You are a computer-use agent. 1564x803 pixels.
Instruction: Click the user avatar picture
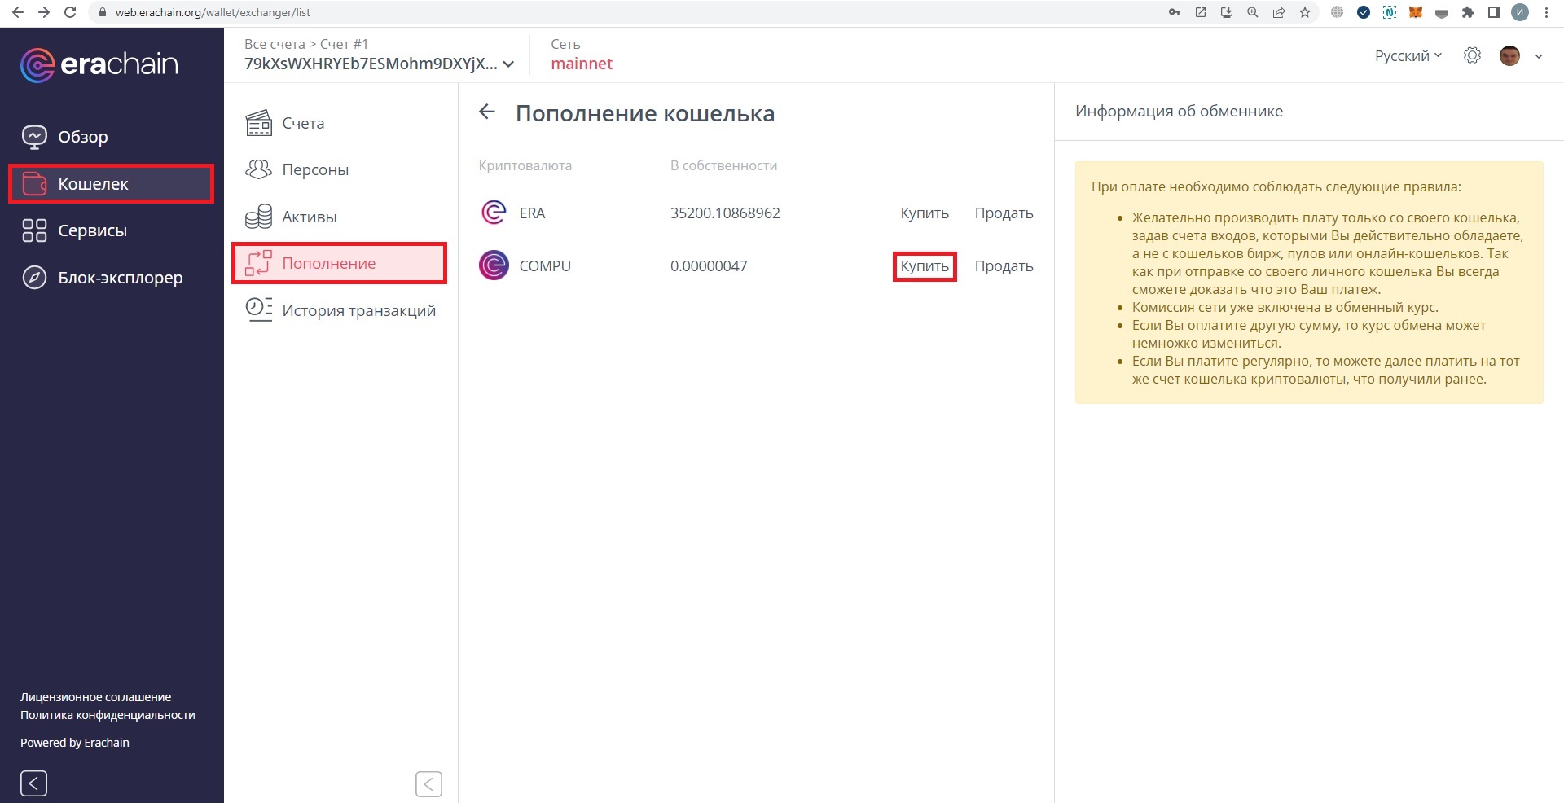(1509, 55)
